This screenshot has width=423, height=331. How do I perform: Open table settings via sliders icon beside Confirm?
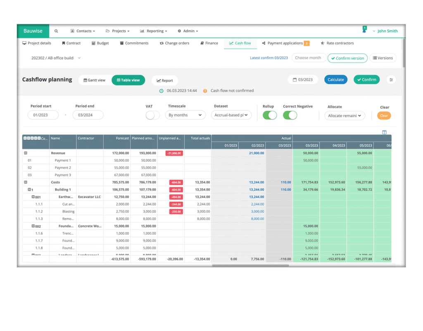[391, 79]
